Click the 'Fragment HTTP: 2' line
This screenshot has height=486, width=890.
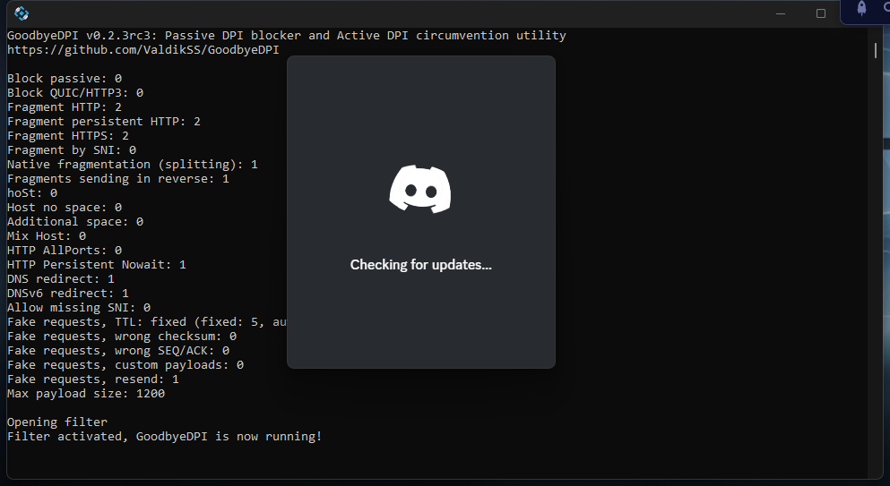[65, 107]
